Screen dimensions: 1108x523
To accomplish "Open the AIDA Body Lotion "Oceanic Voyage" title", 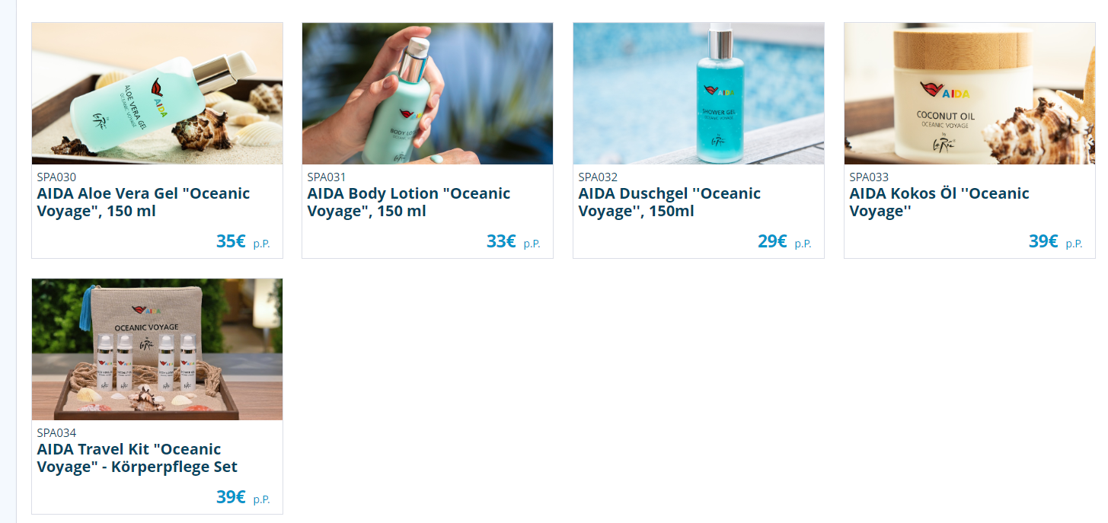I will (x=409, y=203).
